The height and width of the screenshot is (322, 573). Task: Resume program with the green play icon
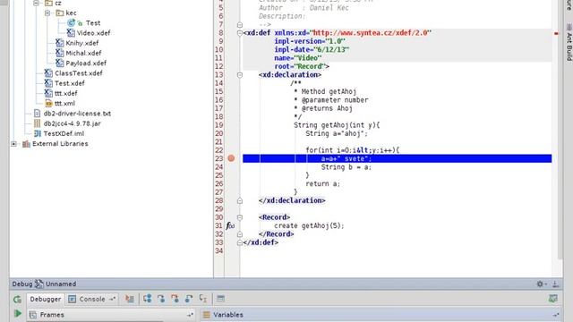pyautogui.click(x=17, y=314)
